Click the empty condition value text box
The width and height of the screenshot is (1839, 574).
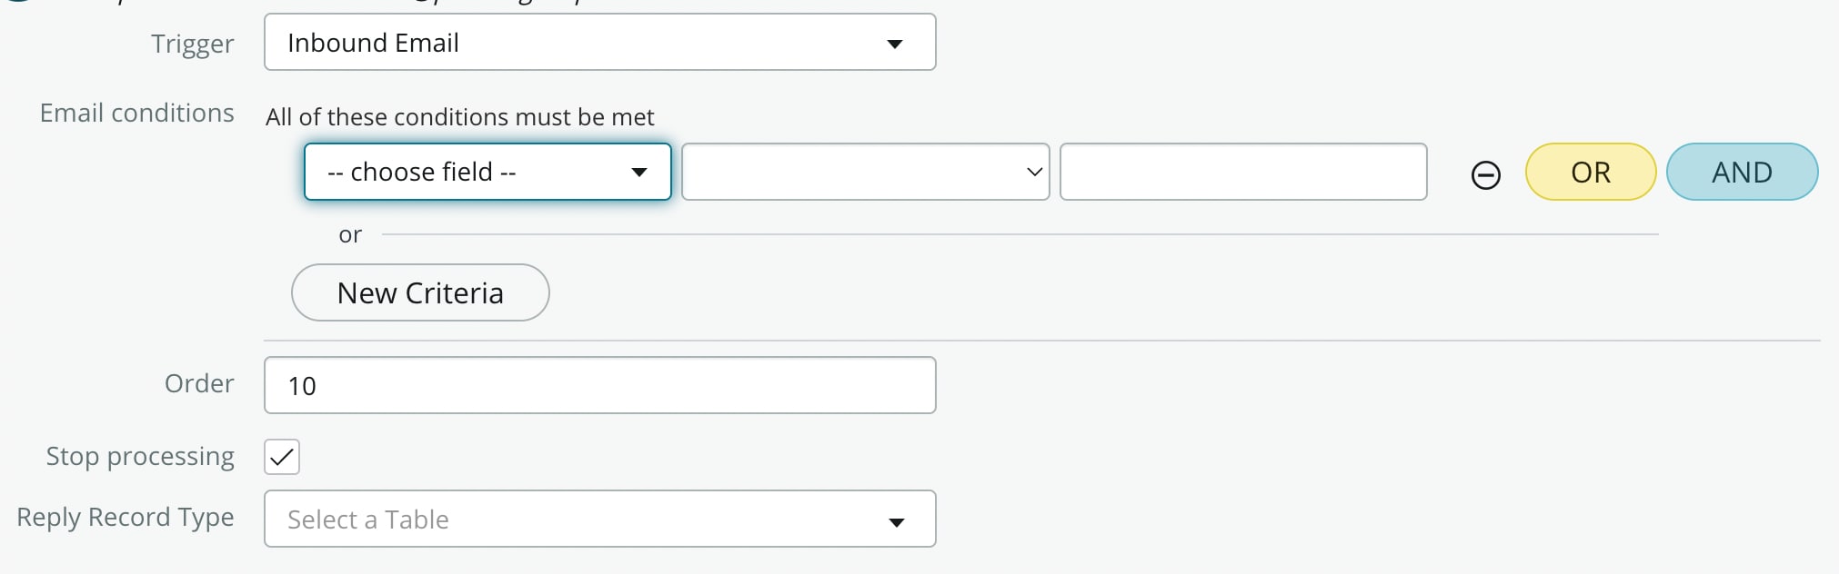coord(1243,172)
